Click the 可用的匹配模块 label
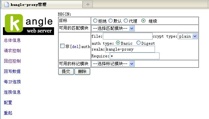 click(x=74, y=28)
